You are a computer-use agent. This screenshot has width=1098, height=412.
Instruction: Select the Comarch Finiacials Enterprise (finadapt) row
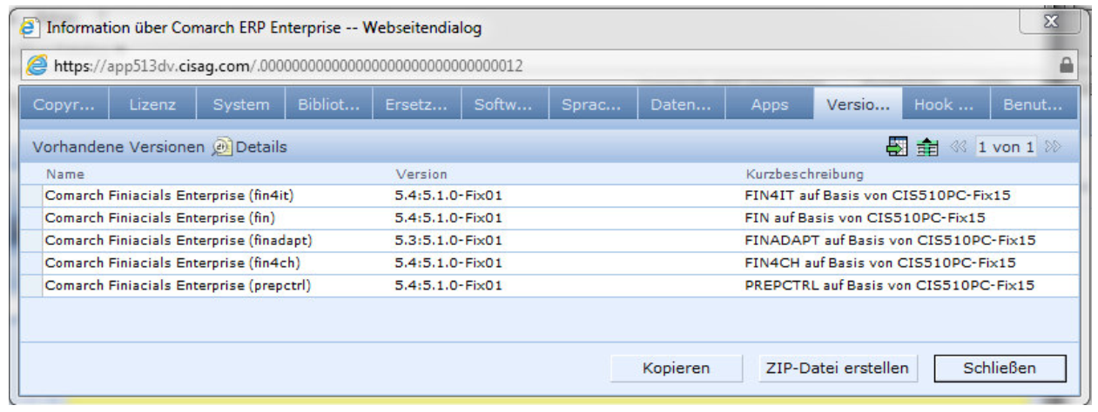tap(178, 241)
